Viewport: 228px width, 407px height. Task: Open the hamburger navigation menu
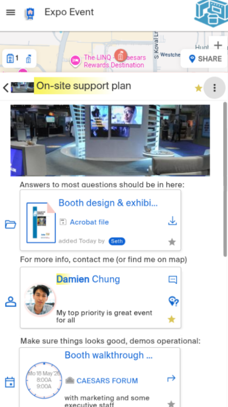click(x=11, y=12)
